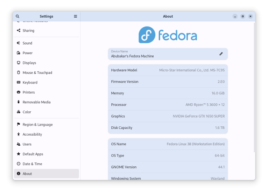The height and width of the screenshot is (194, 268).
Task: Open the Mouse & Touchpad panel
Action: [x=37, y=73]
